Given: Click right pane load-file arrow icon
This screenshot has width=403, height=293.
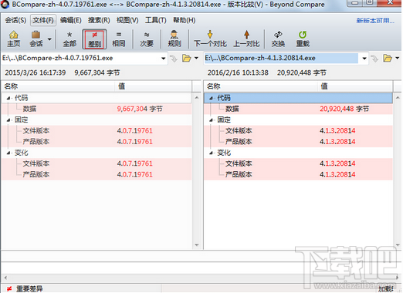Looking at the screenshot, I should pos(374,59).
